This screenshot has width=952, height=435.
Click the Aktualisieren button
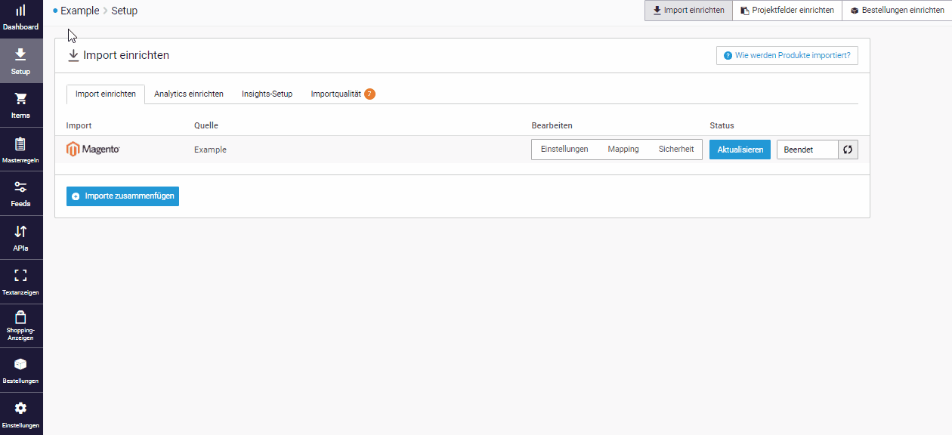(739, 150)
